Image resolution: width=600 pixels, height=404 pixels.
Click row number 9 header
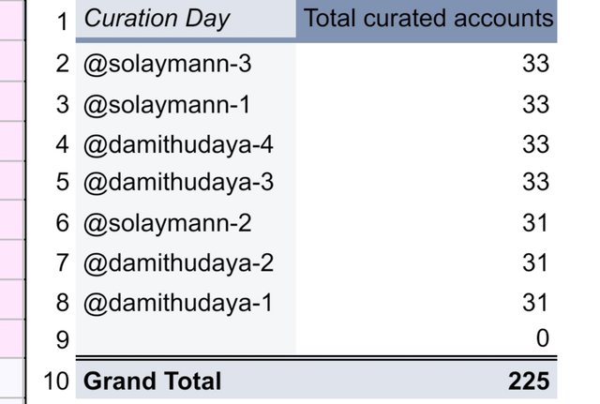pyautogui.click(x=62, y=340)
